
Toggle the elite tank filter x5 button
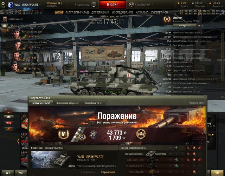(x=8, y=123)
